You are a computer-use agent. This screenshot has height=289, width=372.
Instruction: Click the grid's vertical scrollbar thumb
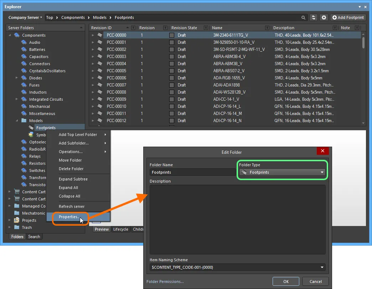pos(363,43)
